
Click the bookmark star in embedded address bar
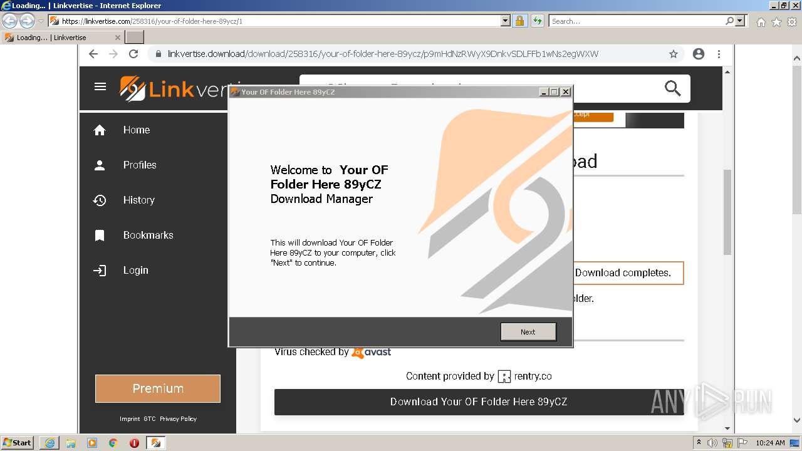click(674, 54)
